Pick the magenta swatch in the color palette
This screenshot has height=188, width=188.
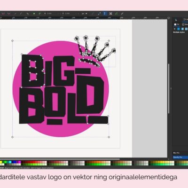click(x=19, y=162)
